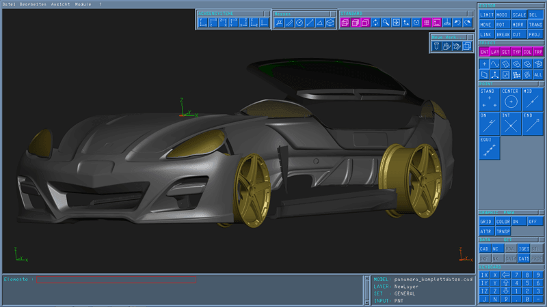Click the LIMIT editor button
The width and height of the screenshot is (547, 307).
coord(487,14)
